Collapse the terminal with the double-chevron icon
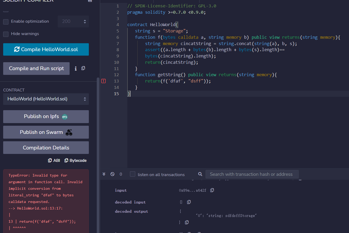349x233 pixels. pos(104,174)
